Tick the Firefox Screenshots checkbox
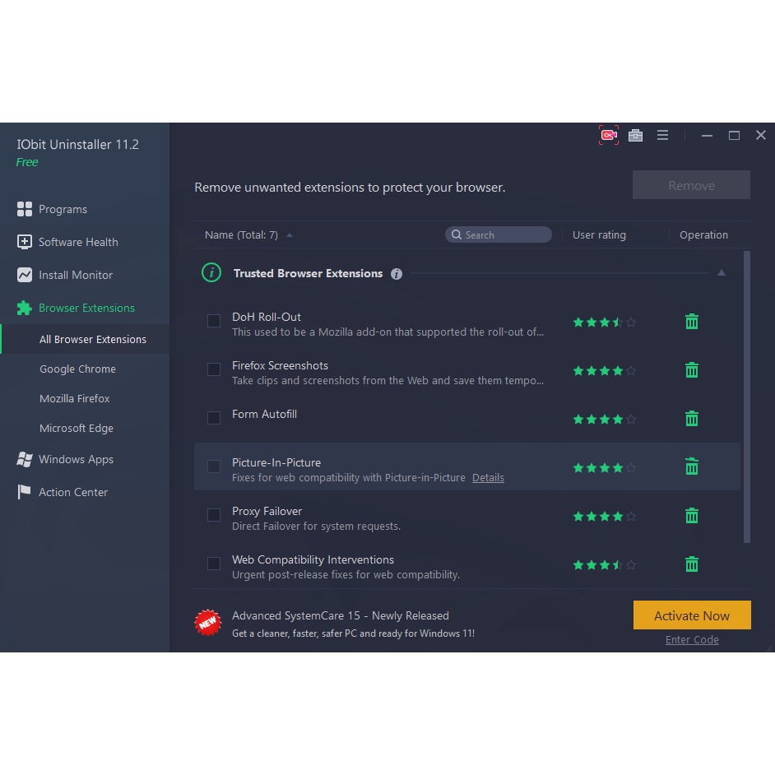This screenshot has height=775, width=775. click(214, 369)
